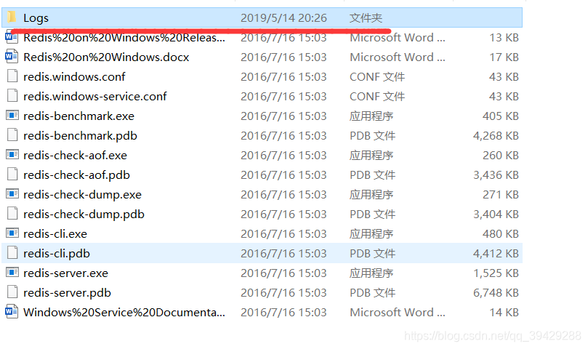Click the 1,525 KB size value
Image resolution: width=588 pixels, height=349 pixels.
[496, 273]
